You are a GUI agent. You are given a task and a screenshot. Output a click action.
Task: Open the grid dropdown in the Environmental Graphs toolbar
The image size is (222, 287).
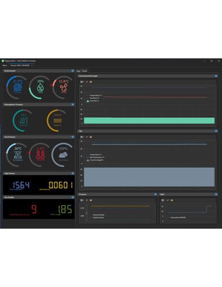[x=82, y=82]
